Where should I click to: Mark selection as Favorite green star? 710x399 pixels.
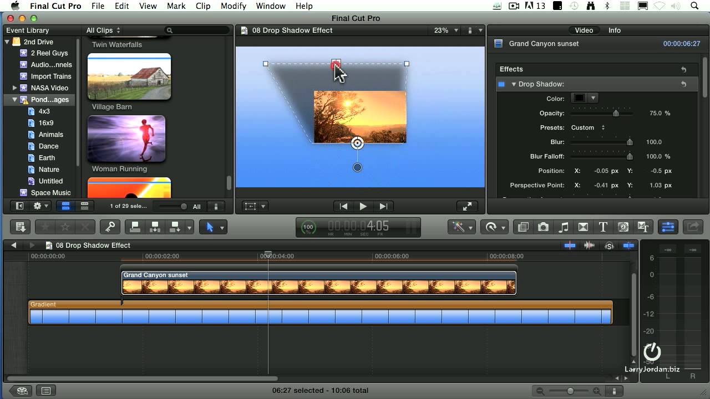pyautogui.click(x=46, y=227)
